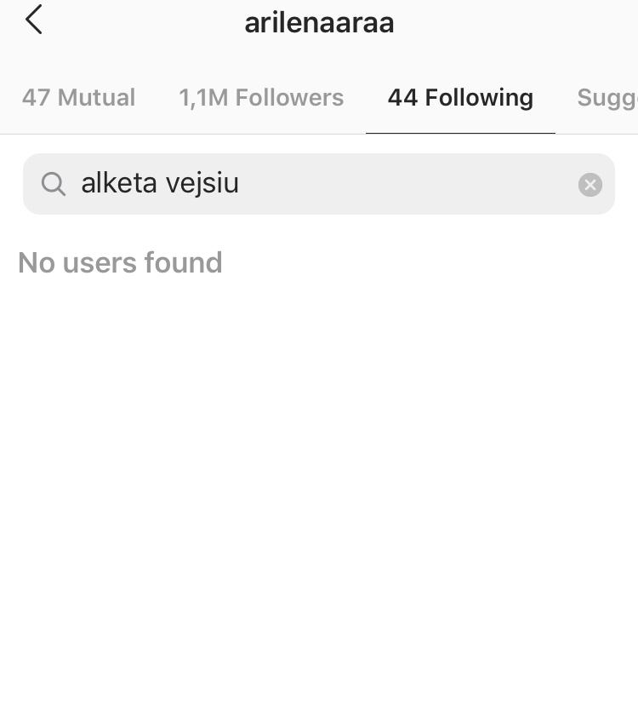638x712 pixels.
Task: Tap the magnifying glass search icon
Action: pos(53,184)
